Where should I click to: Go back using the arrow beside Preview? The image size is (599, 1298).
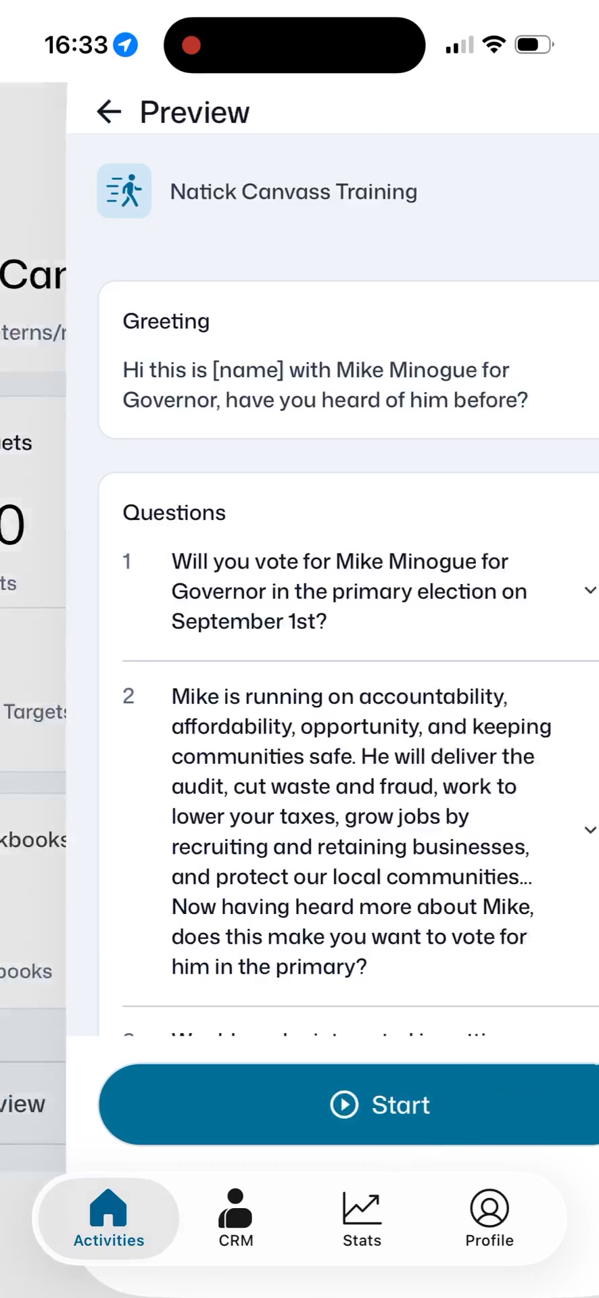[x=109, y=112]
